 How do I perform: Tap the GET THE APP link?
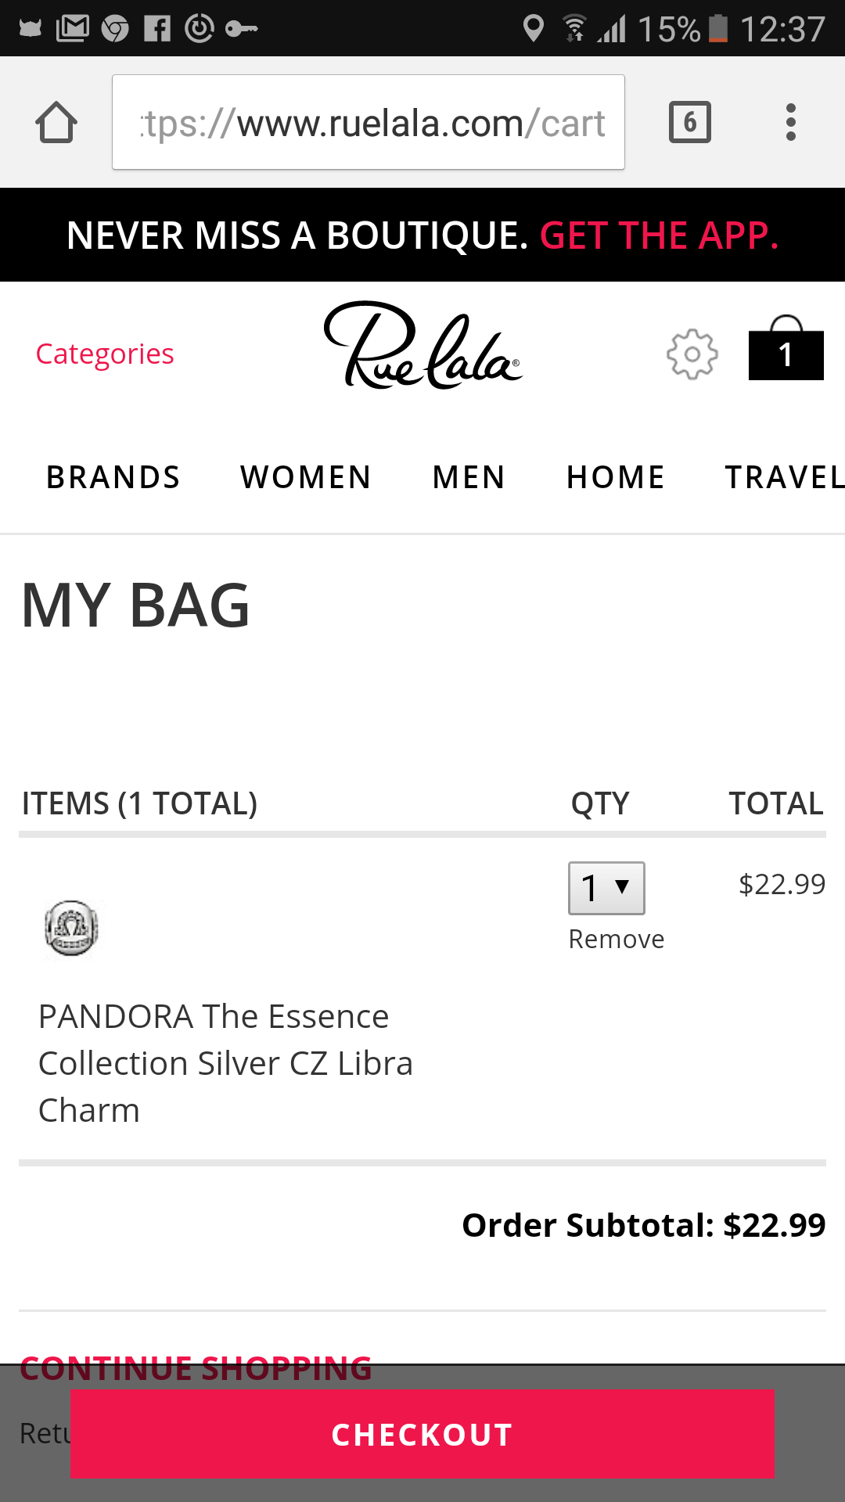[659, 235]
